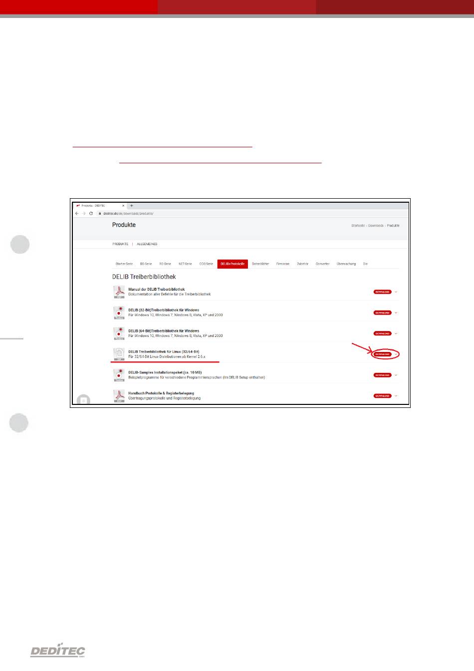Download the DELIB-Samples Installationspaket

pyautogui.click(x=382, y=375)
